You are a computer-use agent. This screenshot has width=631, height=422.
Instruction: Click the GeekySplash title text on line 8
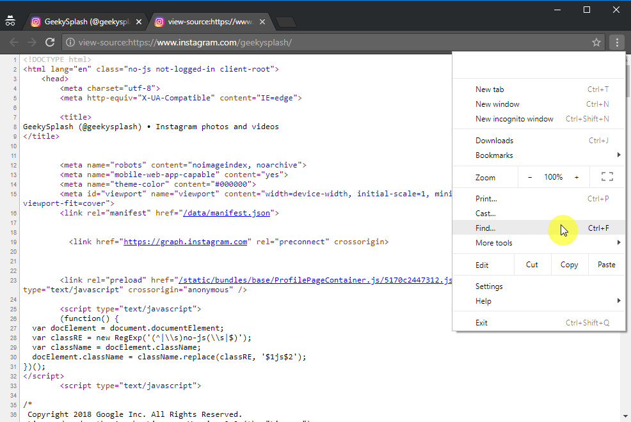151,127
